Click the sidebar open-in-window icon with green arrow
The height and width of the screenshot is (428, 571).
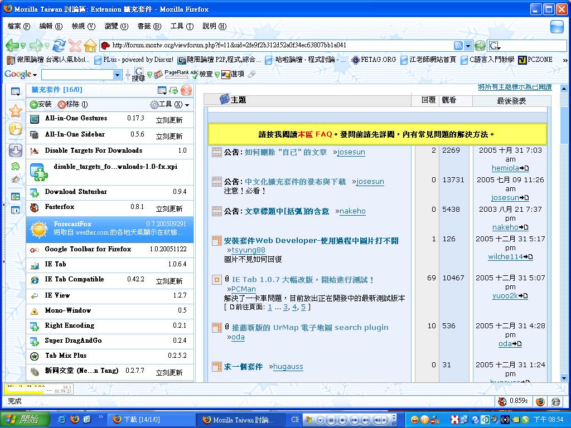(x=173, y=90)
